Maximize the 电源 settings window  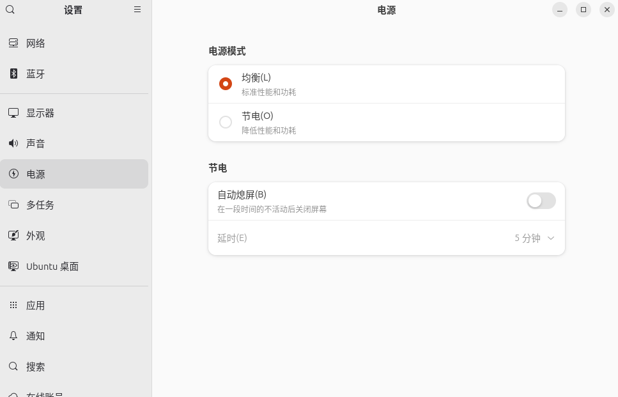coord(583,10)
